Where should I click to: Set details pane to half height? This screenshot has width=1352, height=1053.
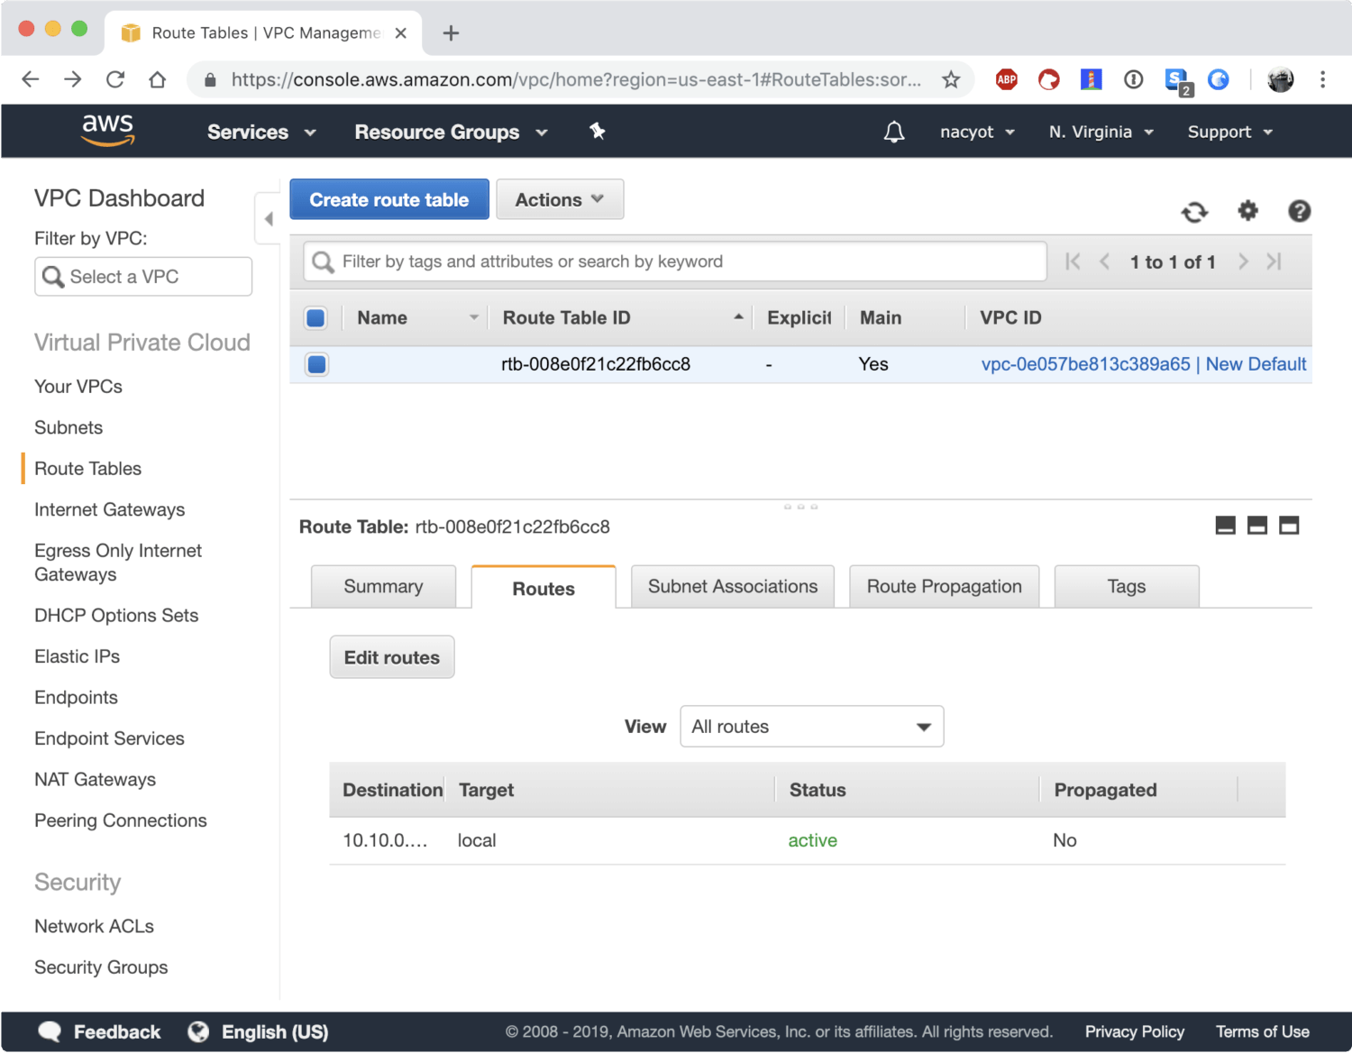tap(1257, 526)
